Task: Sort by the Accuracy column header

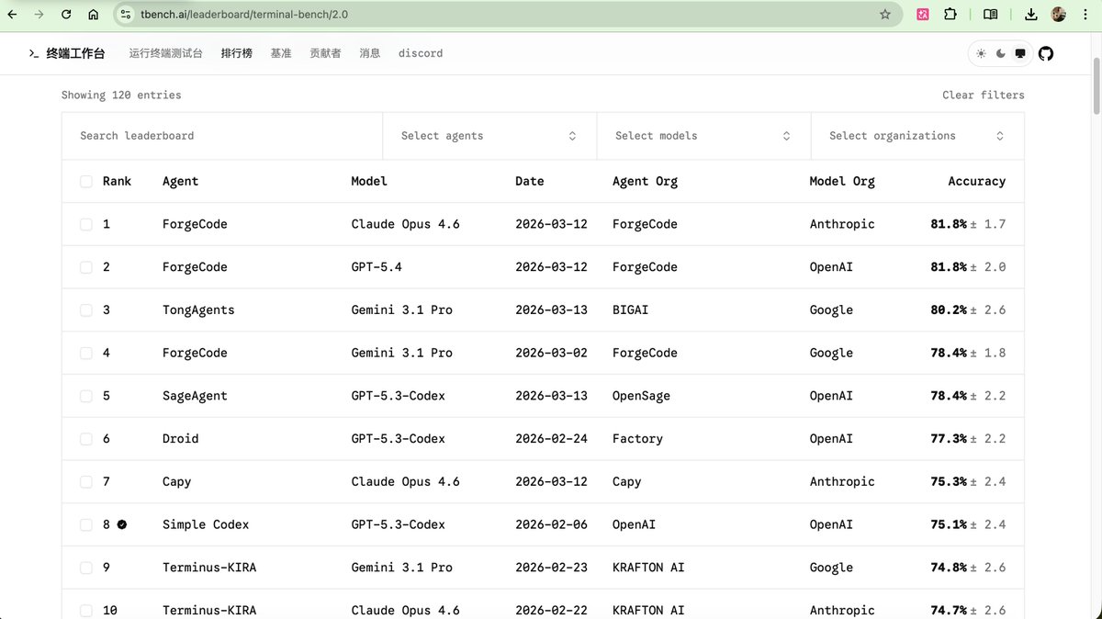Action: point(976,181)
